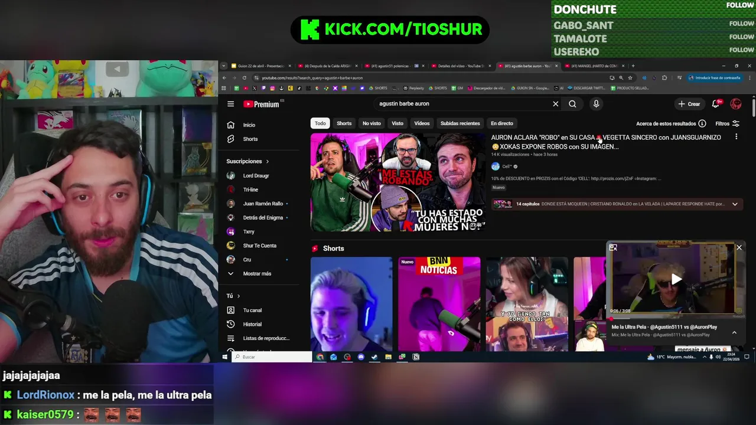Switch to the Después de la Caída tab
The height and width of the screenshot is (425, 756).
[x=327, y=66]
